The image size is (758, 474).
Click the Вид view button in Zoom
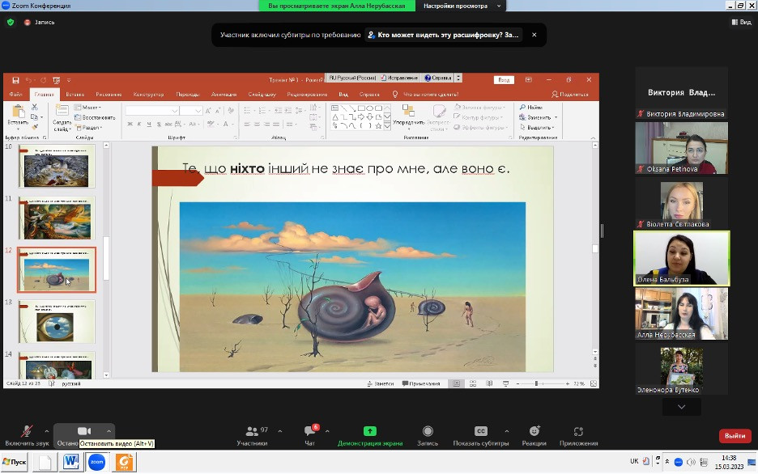[741, 22]
